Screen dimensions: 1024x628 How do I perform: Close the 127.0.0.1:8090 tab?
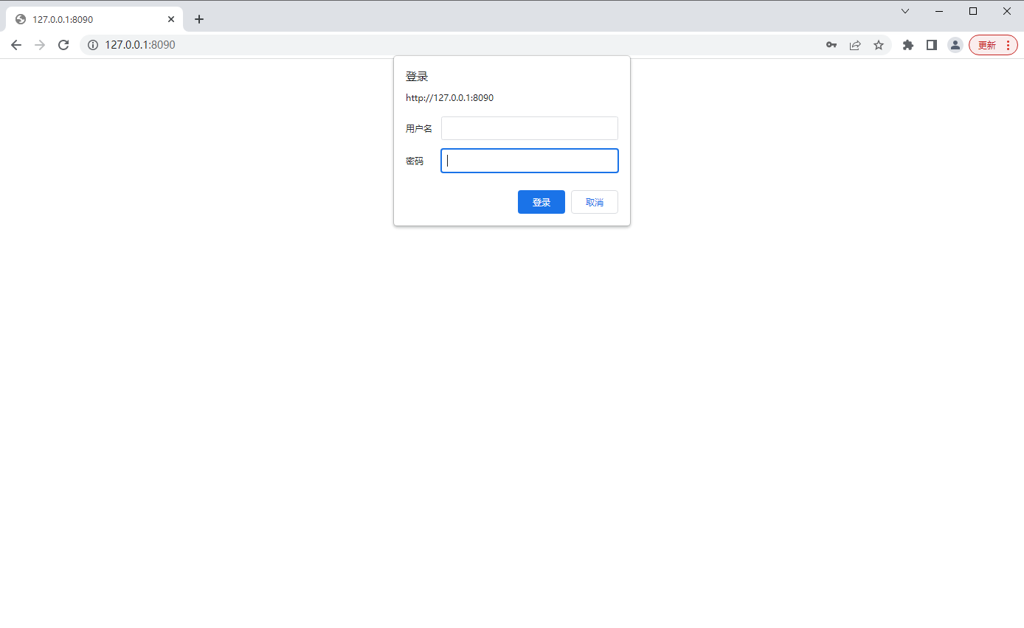[171, 19]
